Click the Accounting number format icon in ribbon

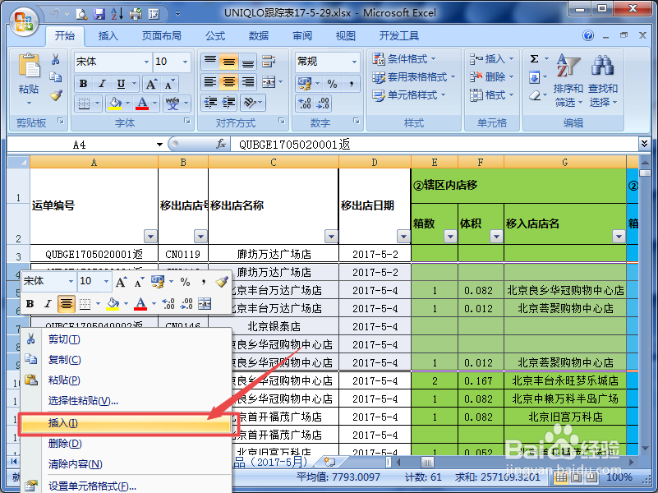pyautogui.click(x=305, y=84)
